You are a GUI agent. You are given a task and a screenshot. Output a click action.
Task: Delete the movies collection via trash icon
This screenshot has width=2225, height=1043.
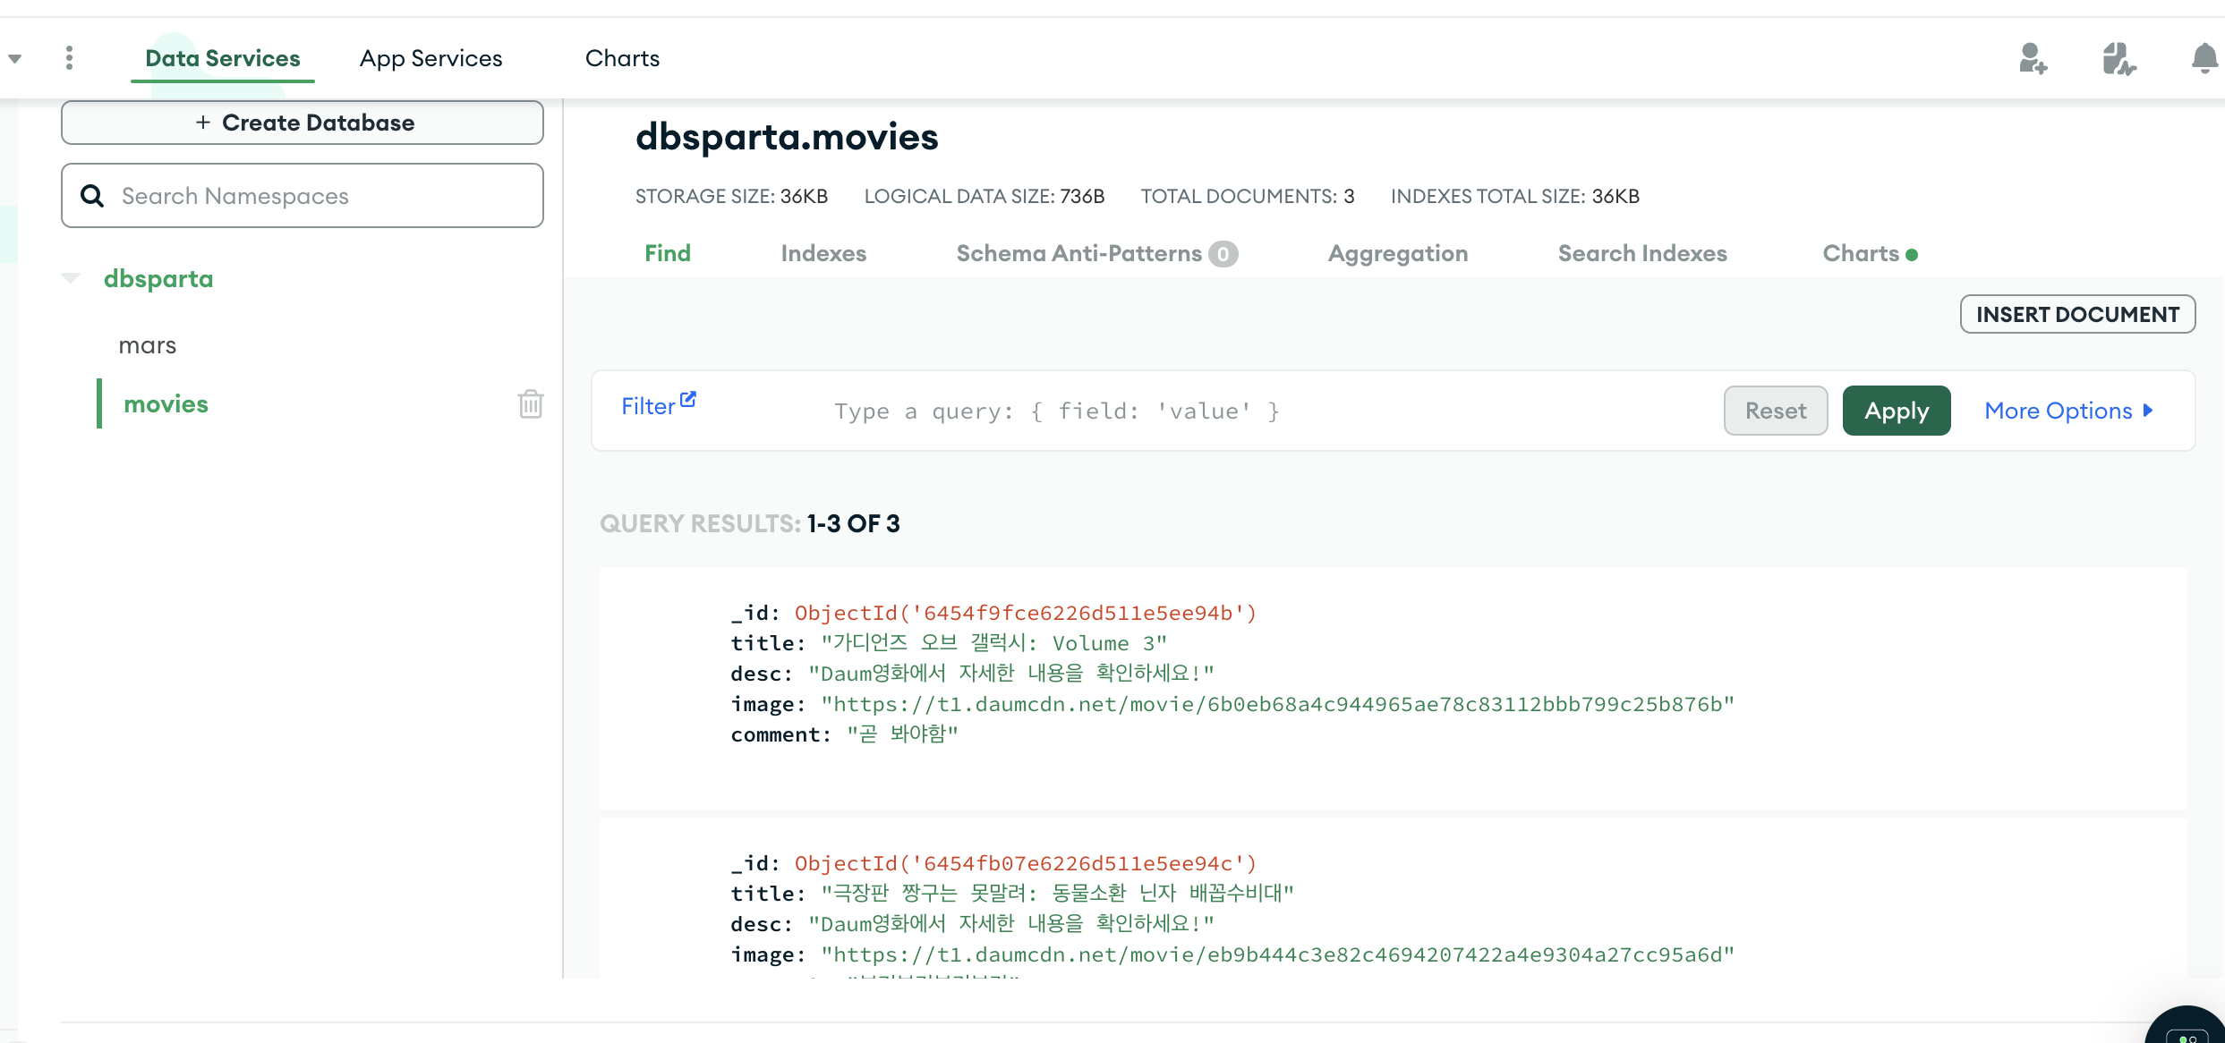(531, 403)
